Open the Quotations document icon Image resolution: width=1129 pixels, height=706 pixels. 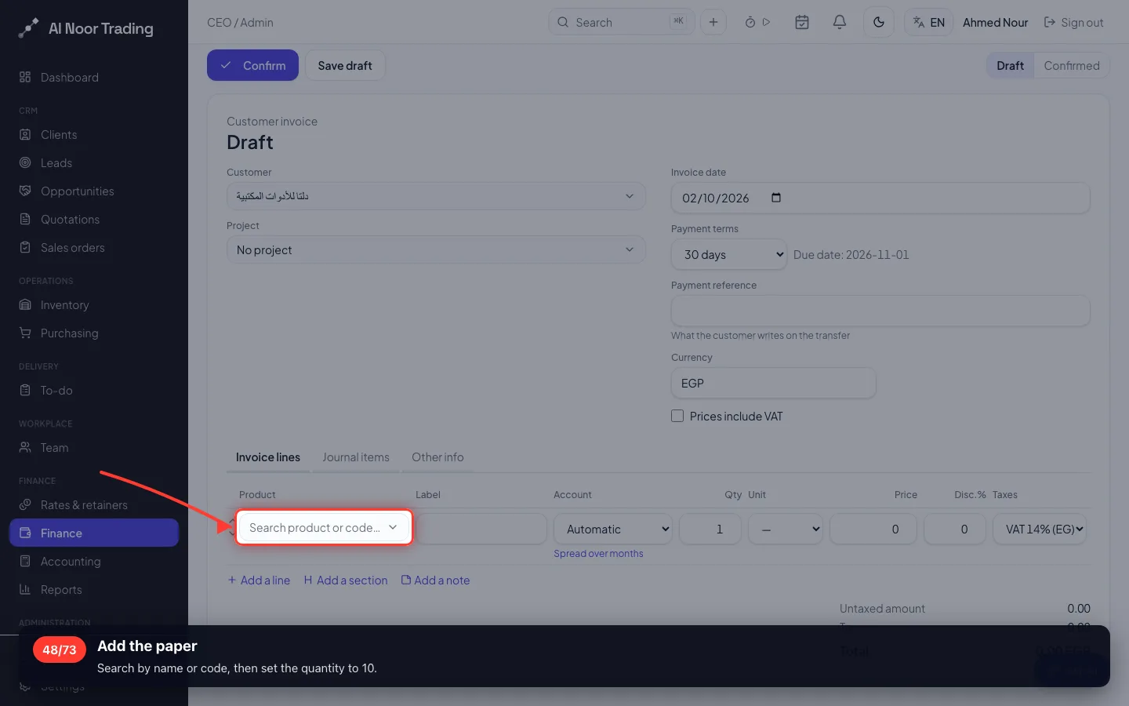pos(25,219)
